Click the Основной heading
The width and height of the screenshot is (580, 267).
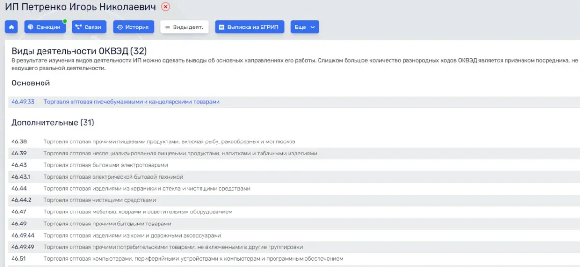tap(30, 83)
